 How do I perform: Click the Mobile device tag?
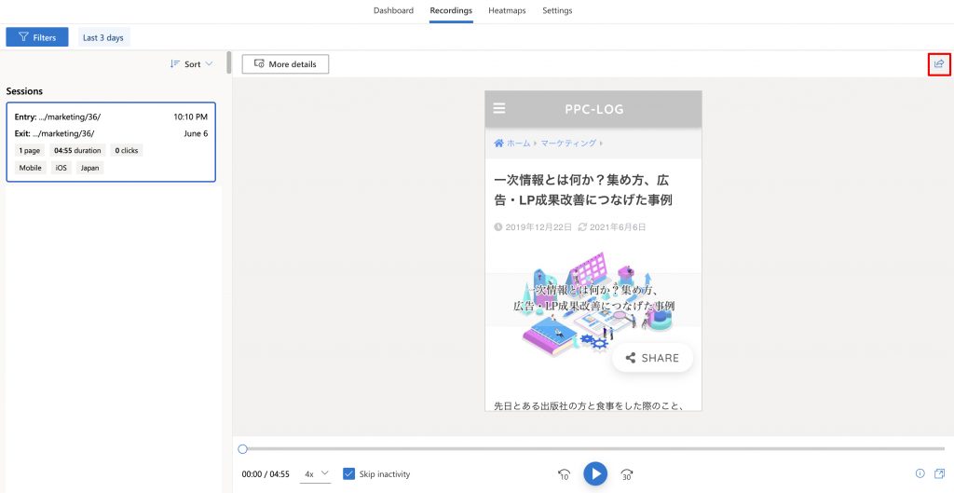coord(31,168)
